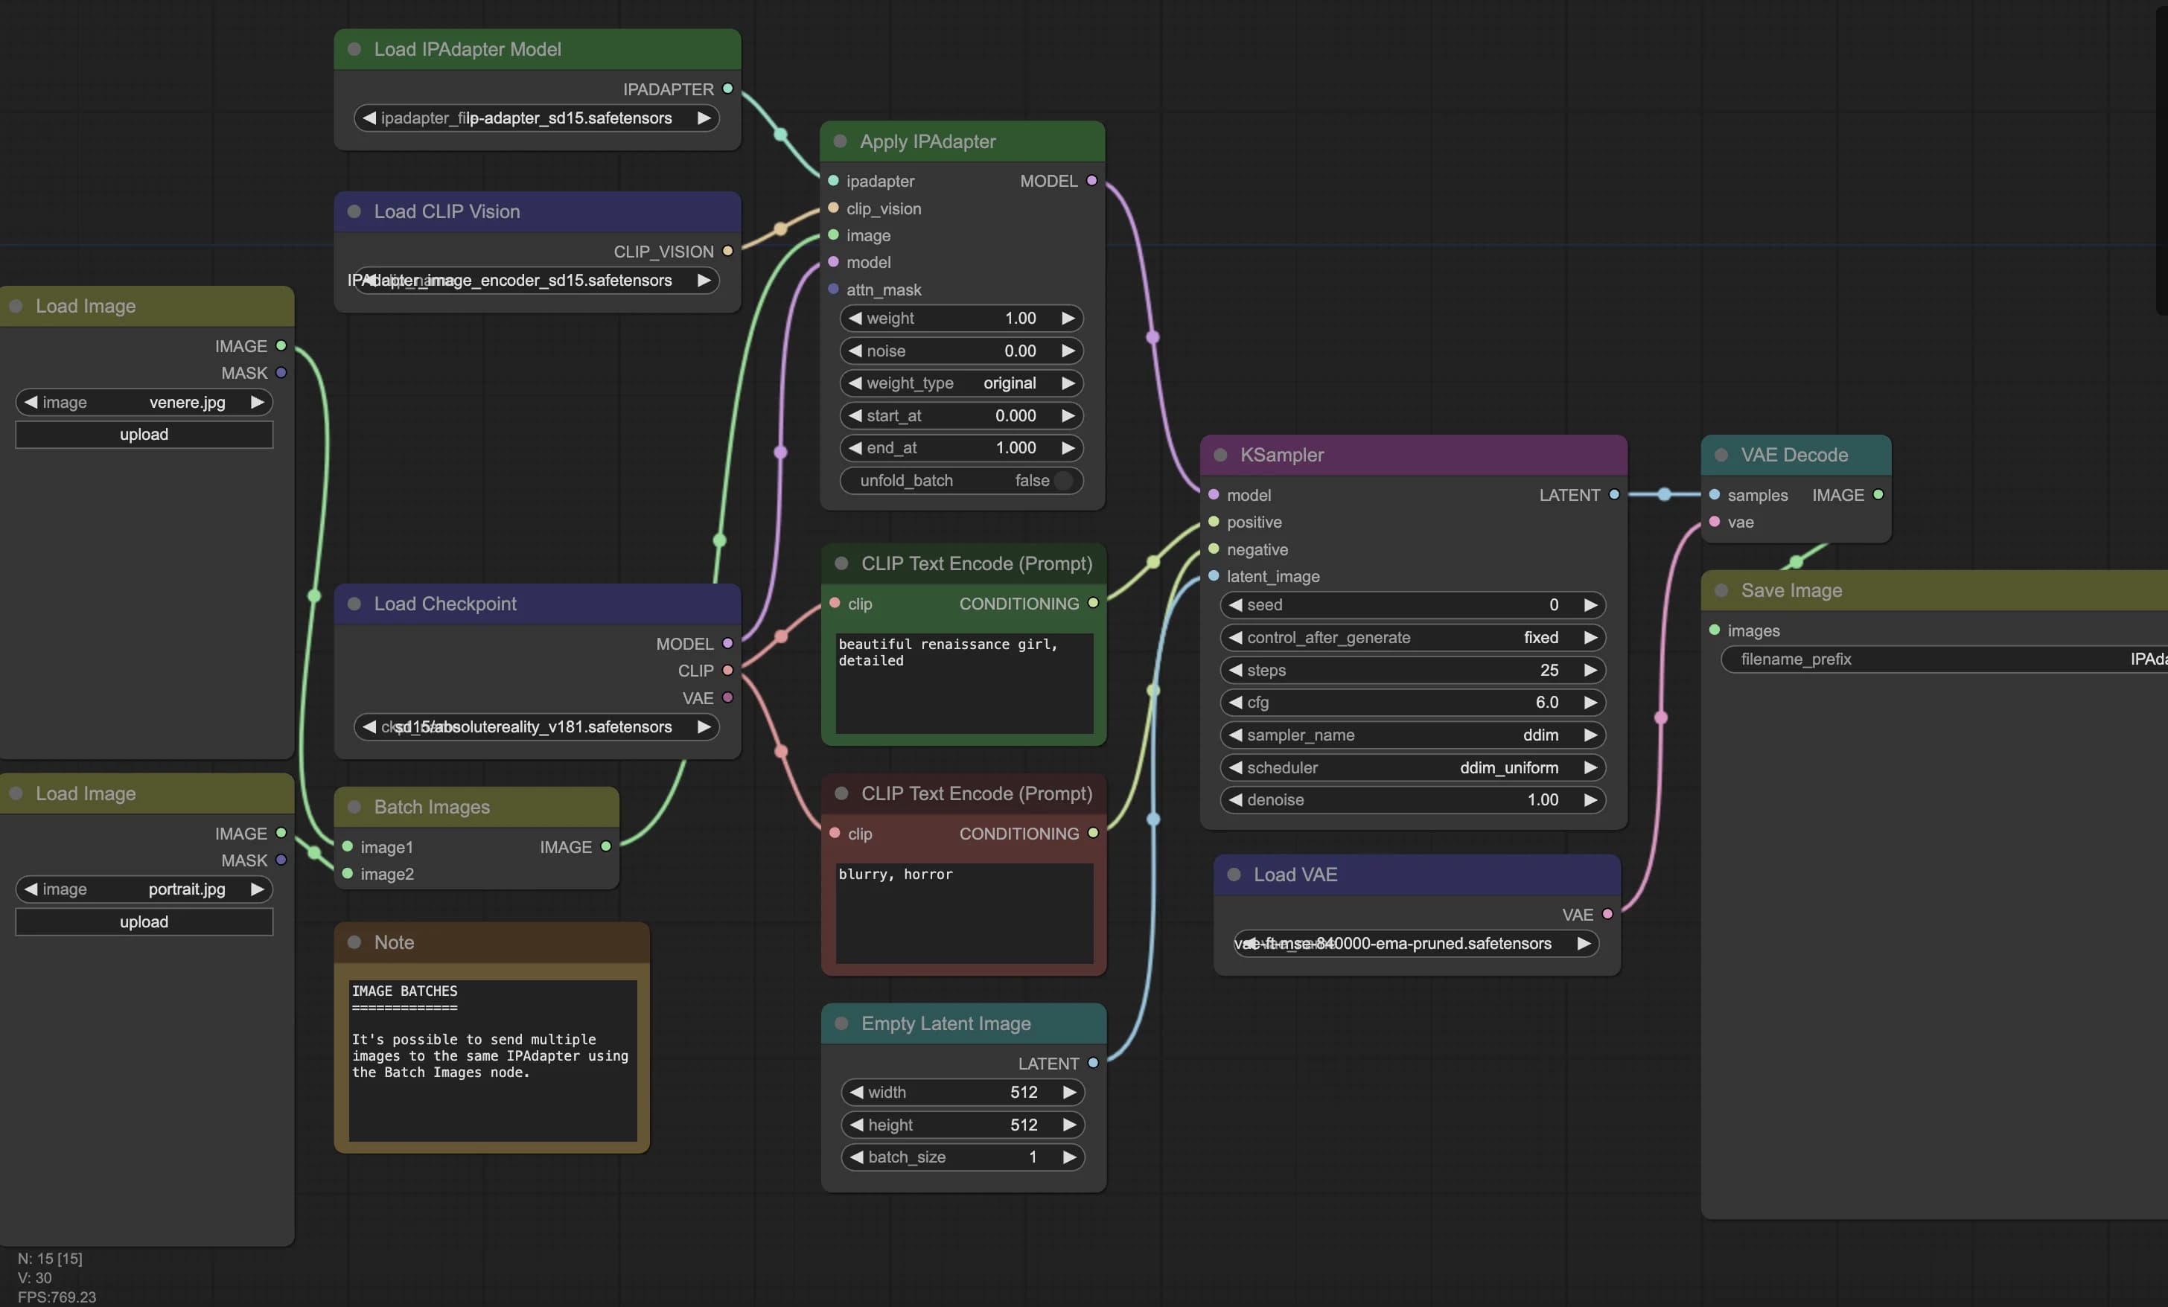The height and width of the screenshot is (1307, 2168).
Task: Increase the latent width value
Action: pyautogui.click(x=1070, y=1091)
